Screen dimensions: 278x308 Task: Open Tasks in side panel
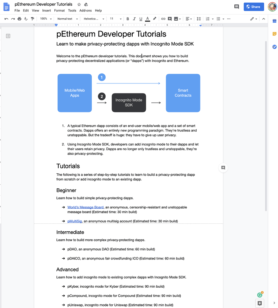pyautogui.click(x=274, y=47)
